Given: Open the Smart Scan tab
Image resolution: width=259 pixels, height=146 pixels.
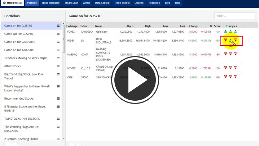Looking at the screenshot, I should pyautogui.click(x=71, y=3).
